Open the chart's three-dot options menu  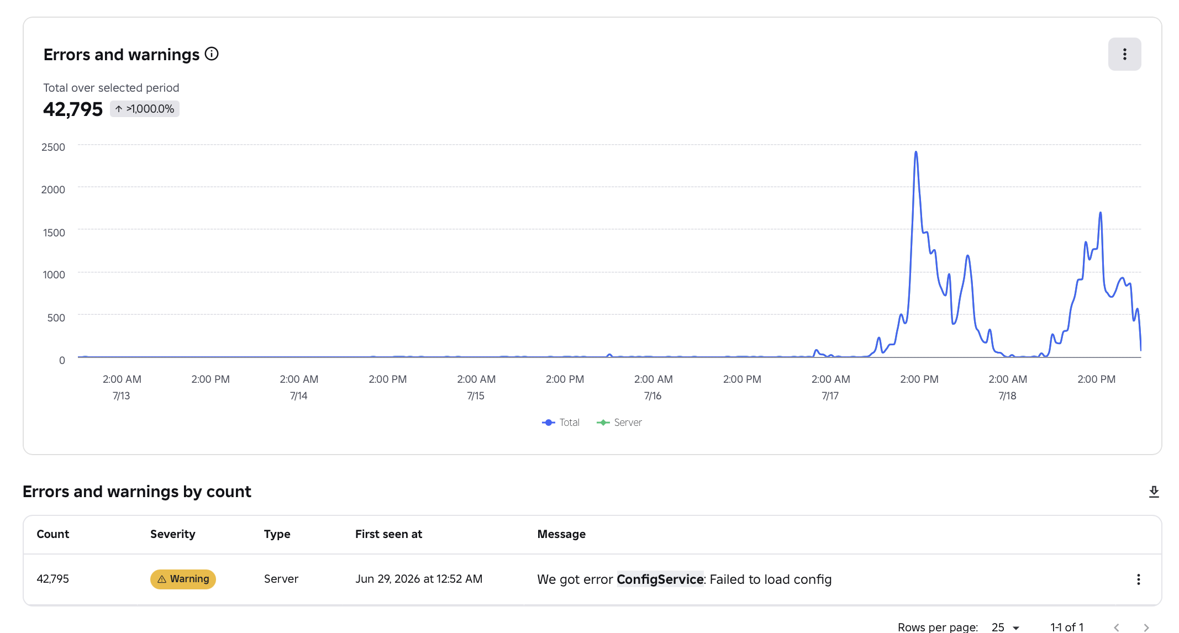click(x=1124, y=54)
